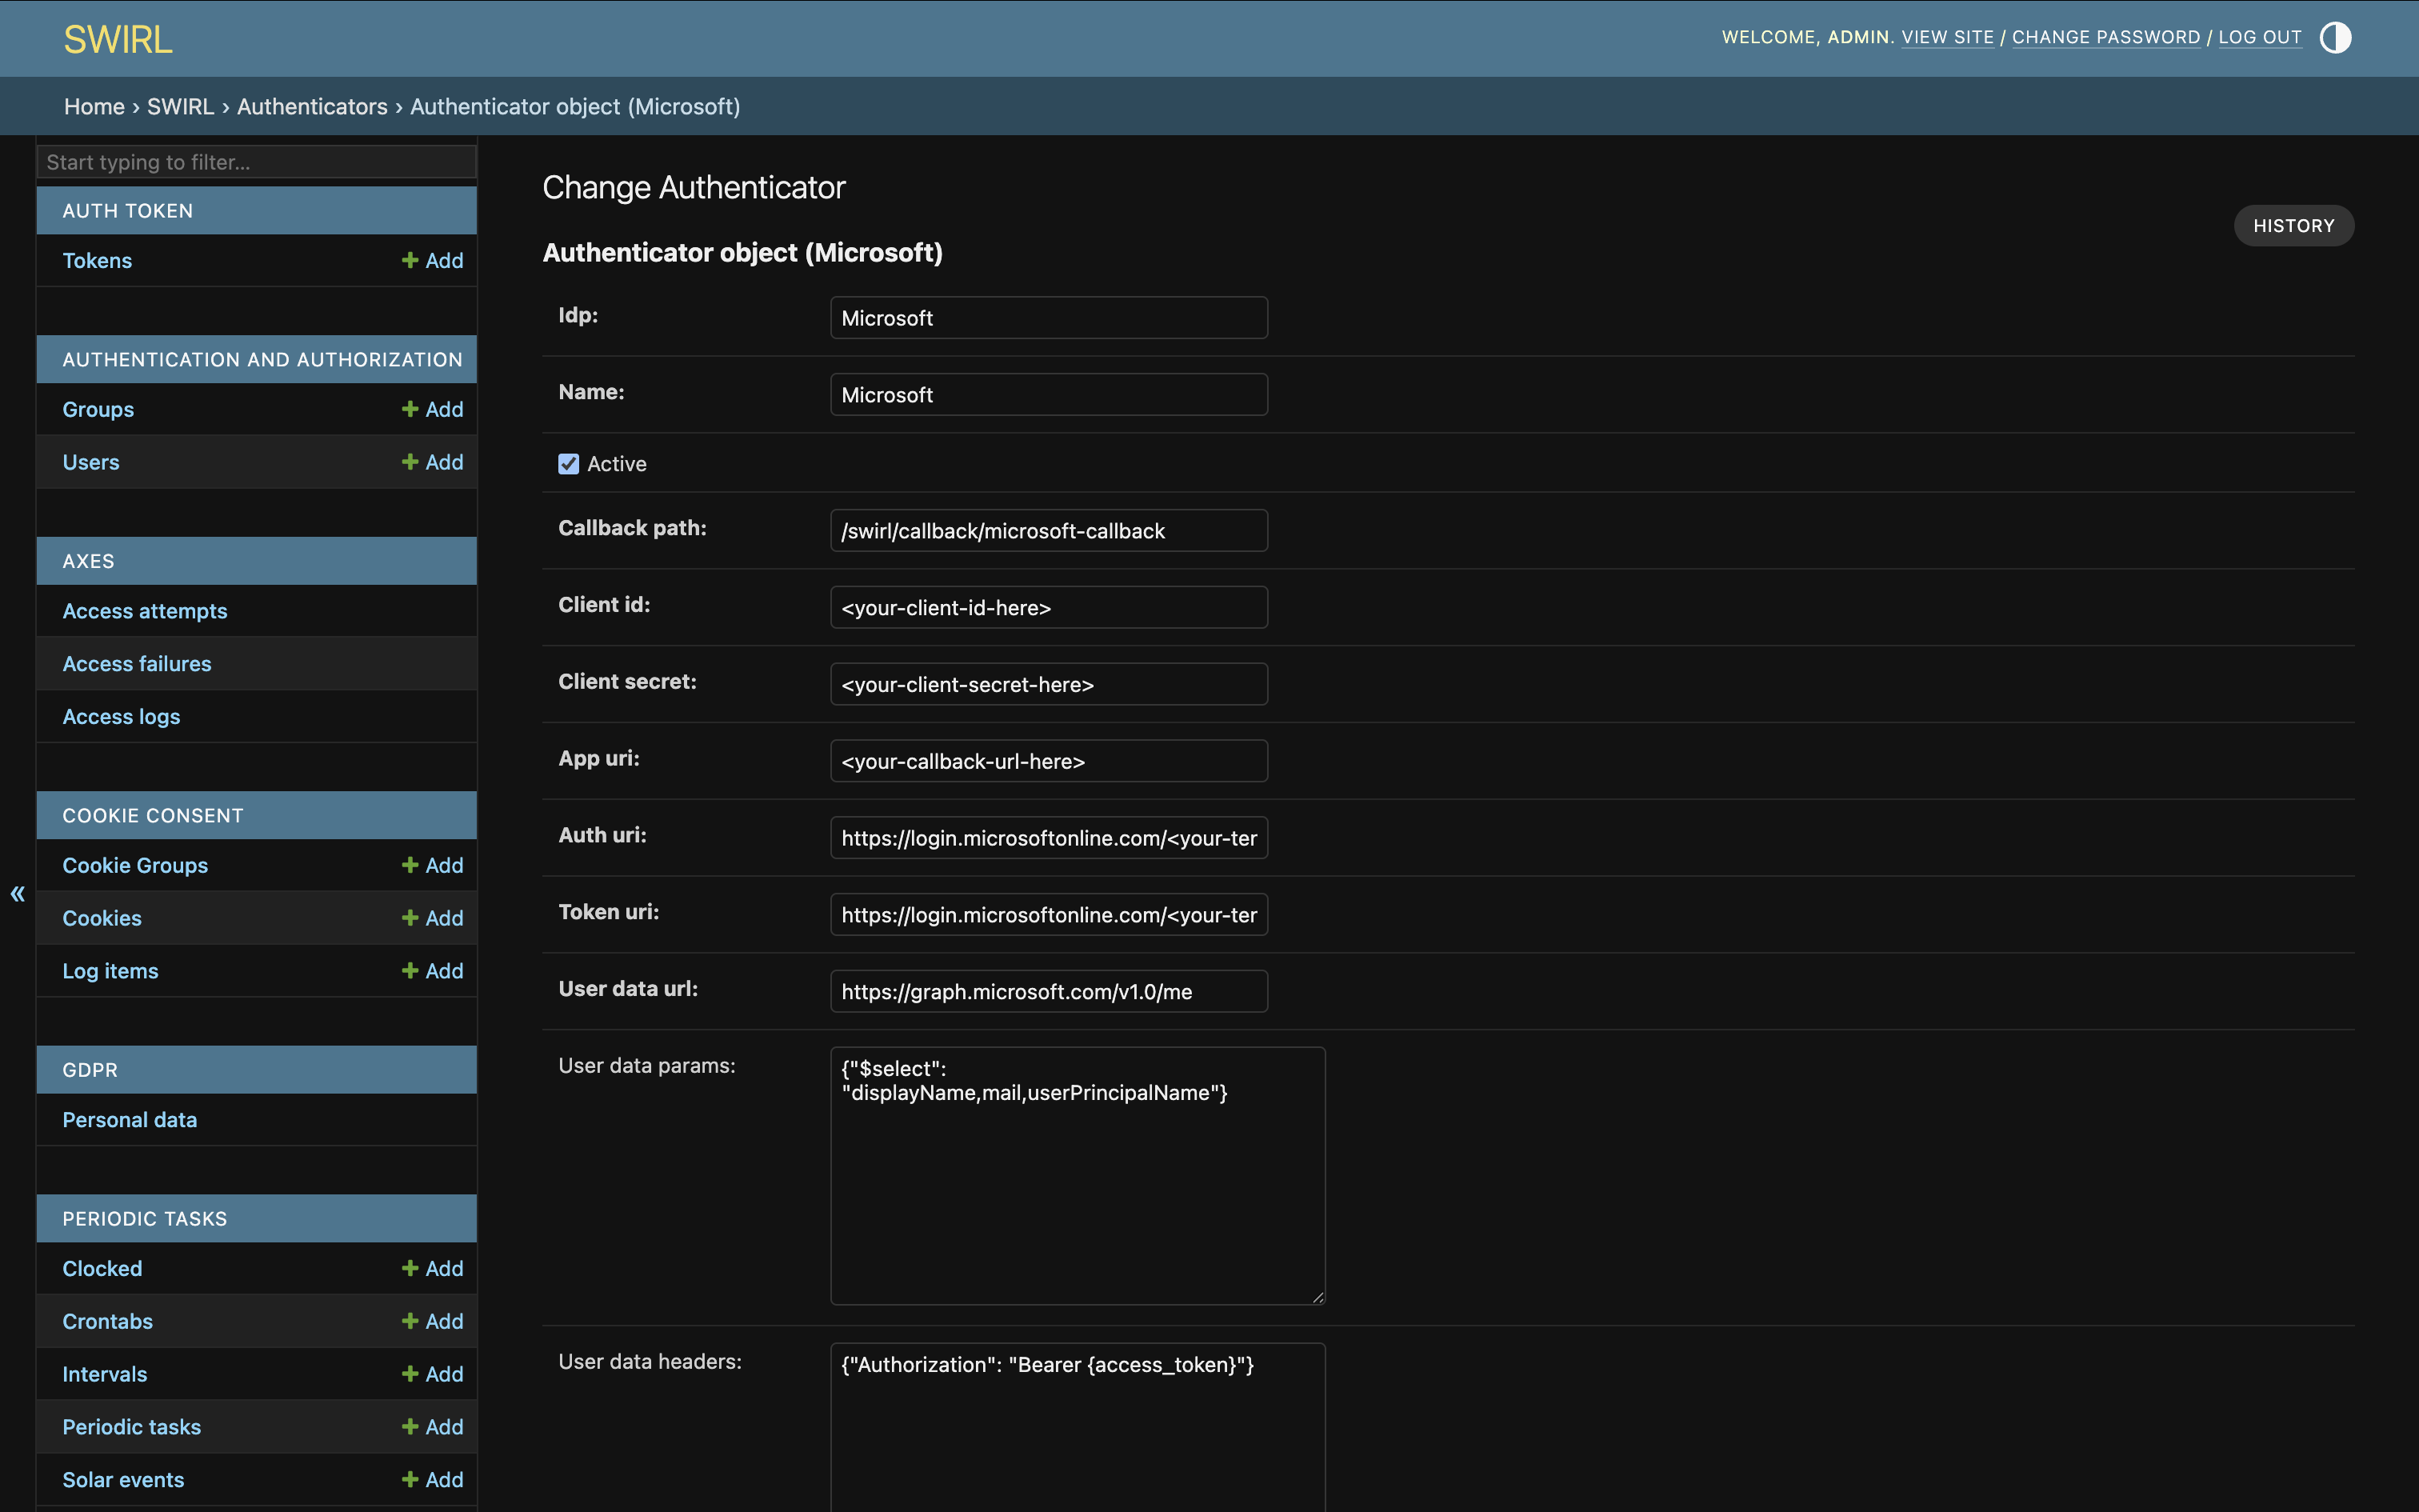The width and height of the screenshot is (2419, 1512).
Task: Collapse the sidebar with the double-chevron toggle
Action: point(16,893)
